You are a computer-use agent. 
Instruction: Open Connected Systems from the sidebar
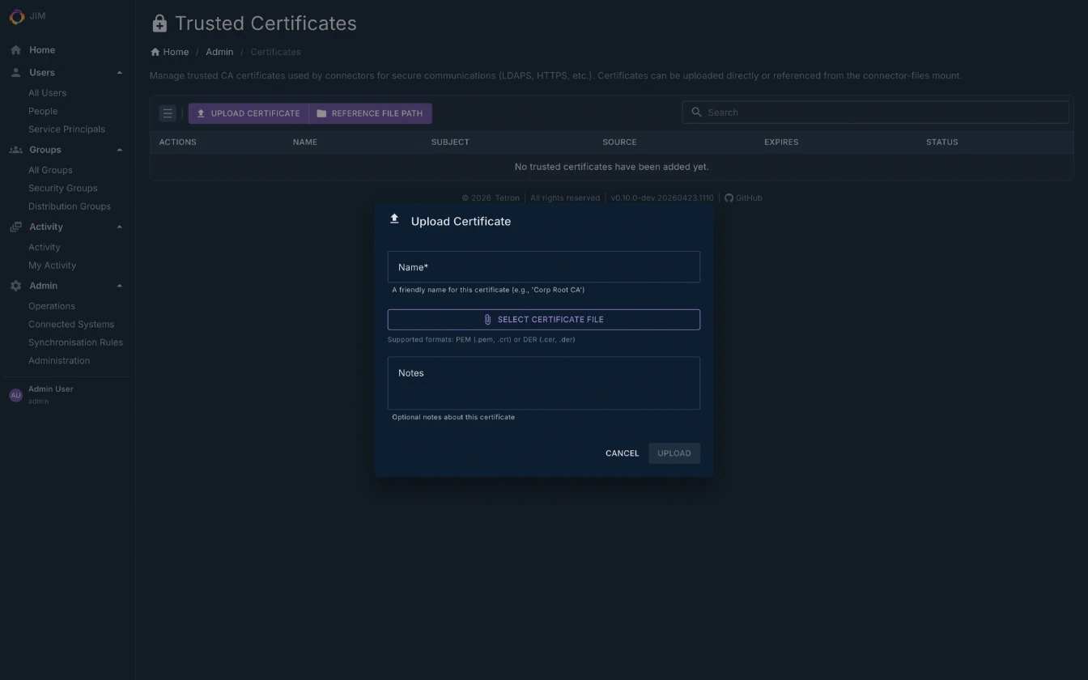point(71,324)
